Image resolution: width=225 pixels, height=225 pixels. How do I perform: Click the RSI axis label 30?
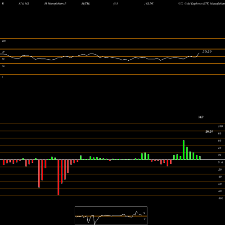(3, 66)
